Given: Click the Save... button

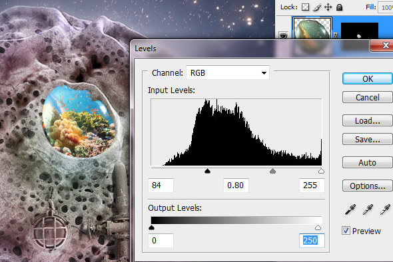Looking at the screenshot, I should tap(367, 140).
